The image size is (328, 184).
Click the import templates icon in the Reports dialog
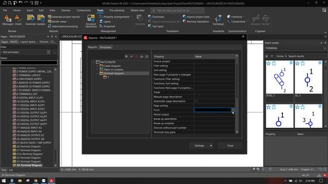tap(141, 56)
